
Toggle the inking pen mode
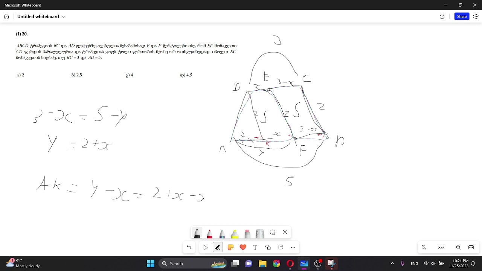point(218,247)
